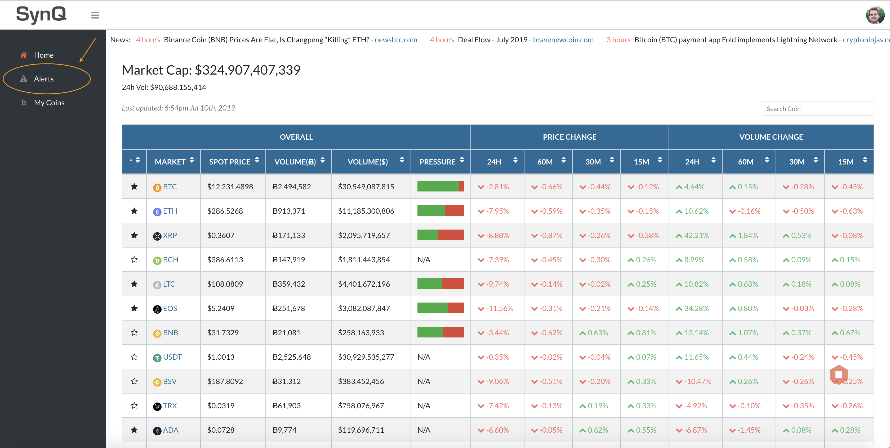This screenshot has width=890, height=448.
Task: Open the XRP market link
Action: (x=170, y=235)
